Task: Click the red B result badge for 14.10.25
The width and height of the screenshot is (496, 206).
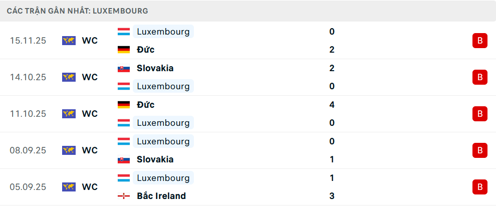Action: (479, 77)
